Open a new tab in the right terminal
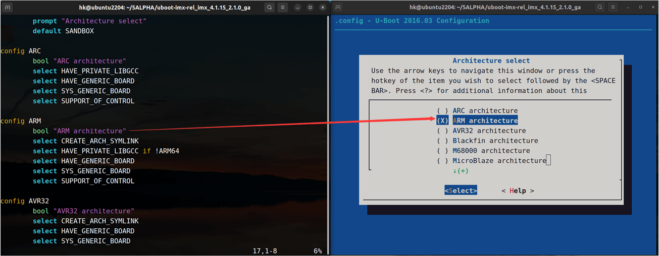 pos(338,8)
